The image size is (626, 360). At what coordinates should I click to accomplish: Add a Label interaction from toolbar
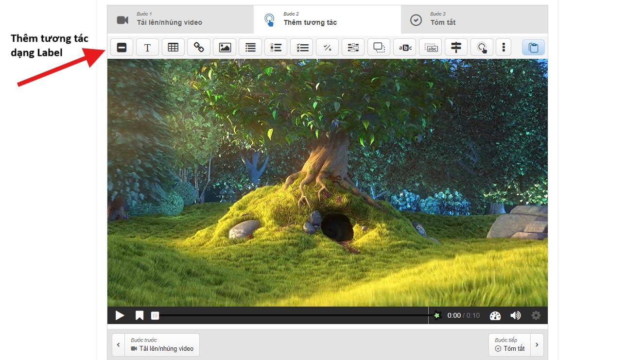(122, 47)
